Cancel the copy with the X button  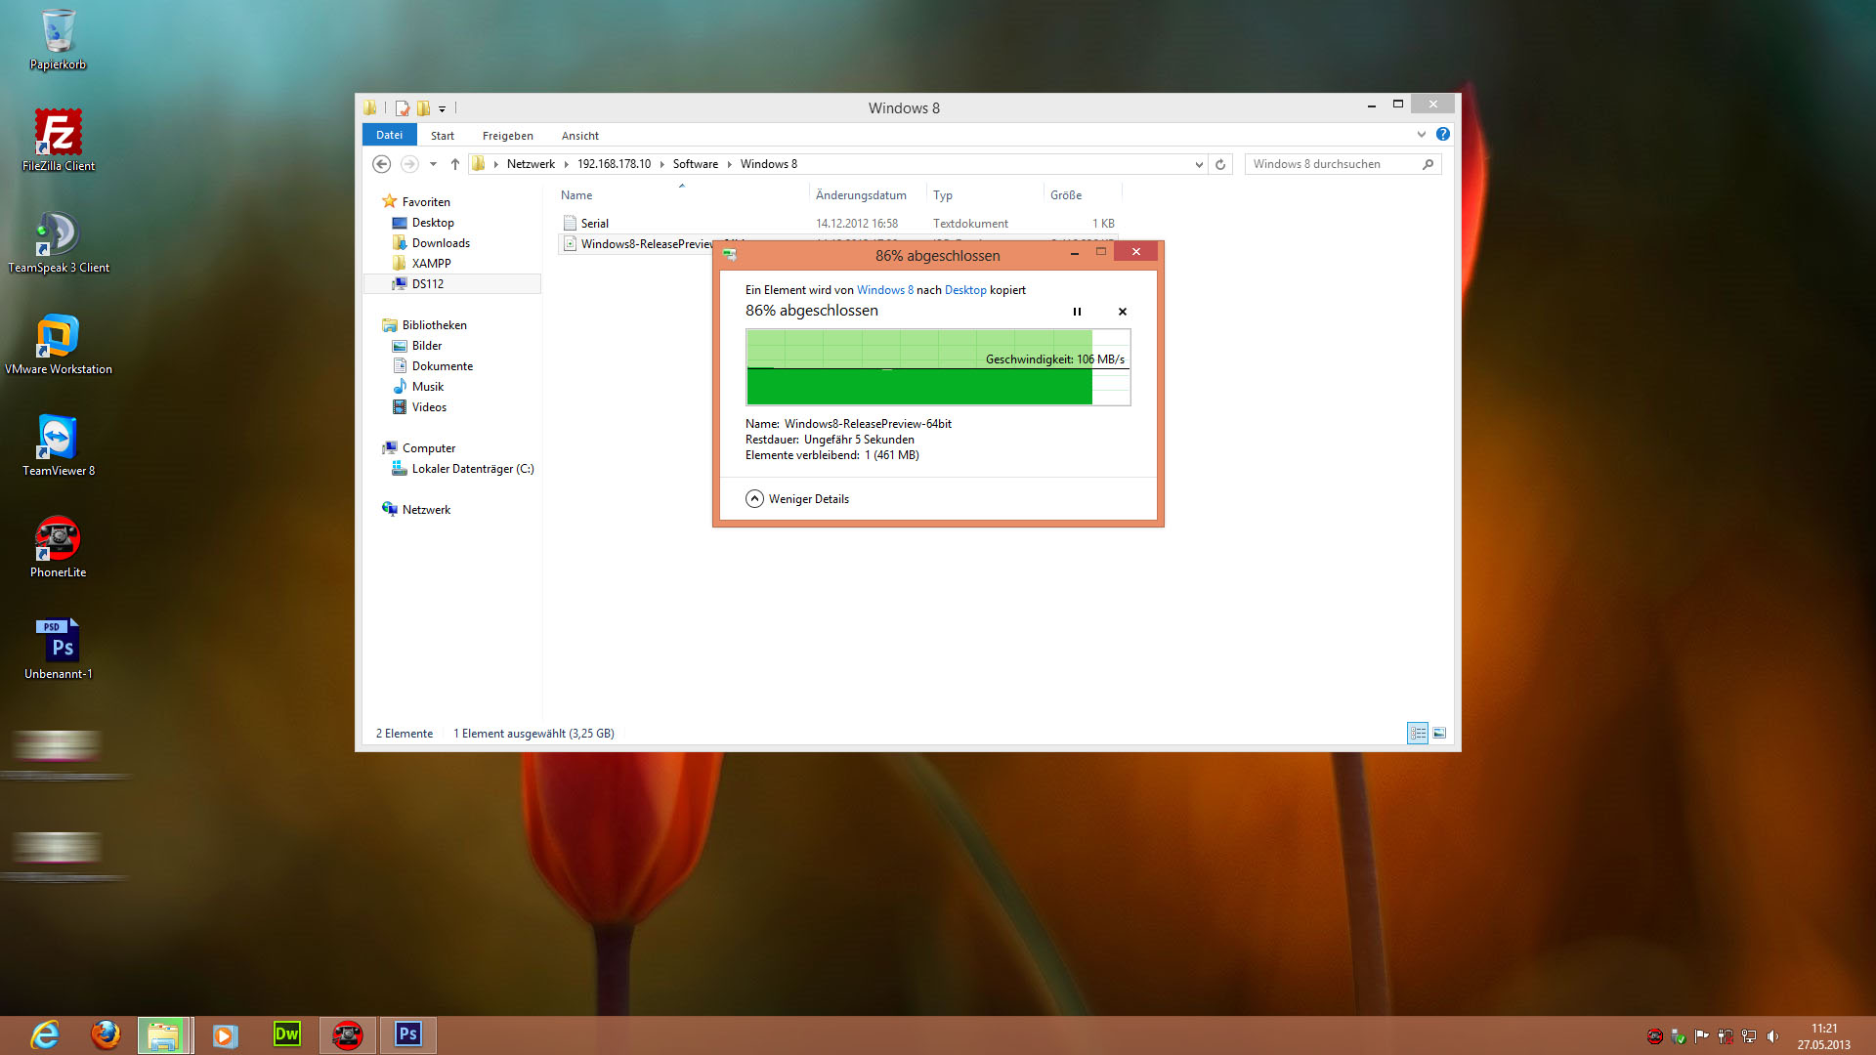coord(1122,312)
